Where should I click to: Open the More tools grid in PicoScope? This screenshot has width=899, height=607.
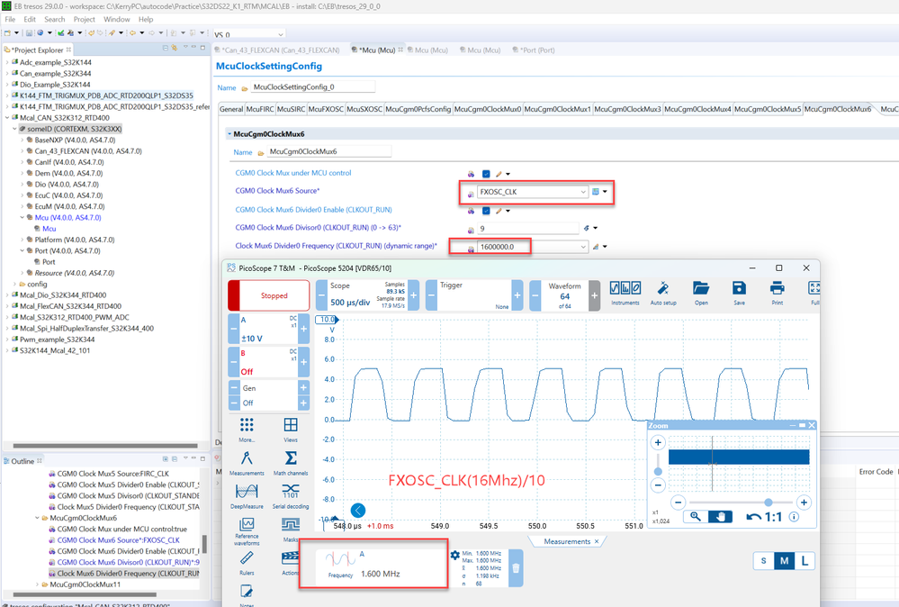(x=247, y=429)
